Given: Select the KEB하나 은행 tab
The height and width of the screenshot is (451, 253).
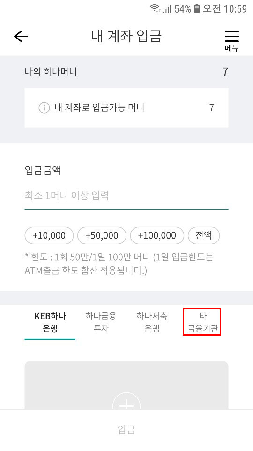Looking at the screenshot, I should pos(50,322).
